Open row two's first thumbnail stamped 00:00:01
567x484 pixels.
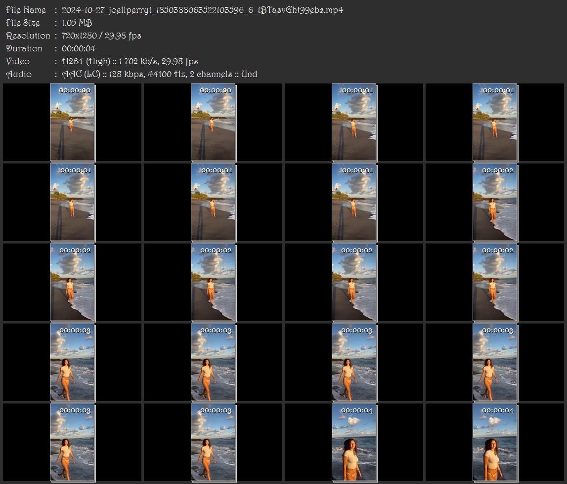[x=72, y=202]
